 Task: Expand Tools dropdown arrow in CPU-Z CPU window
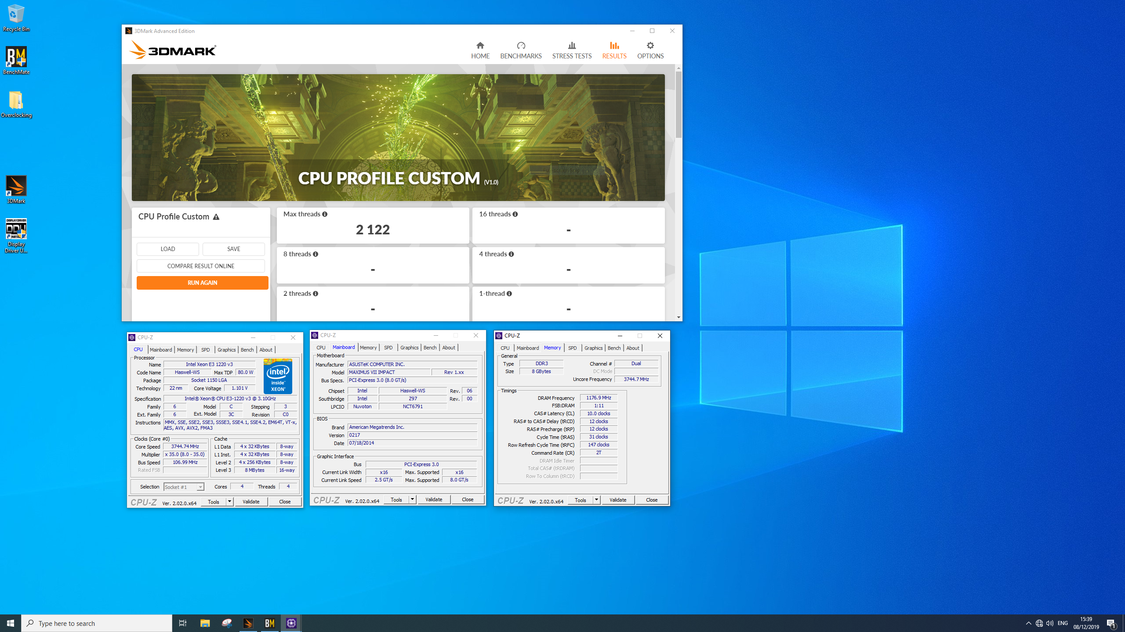point(229,502)
